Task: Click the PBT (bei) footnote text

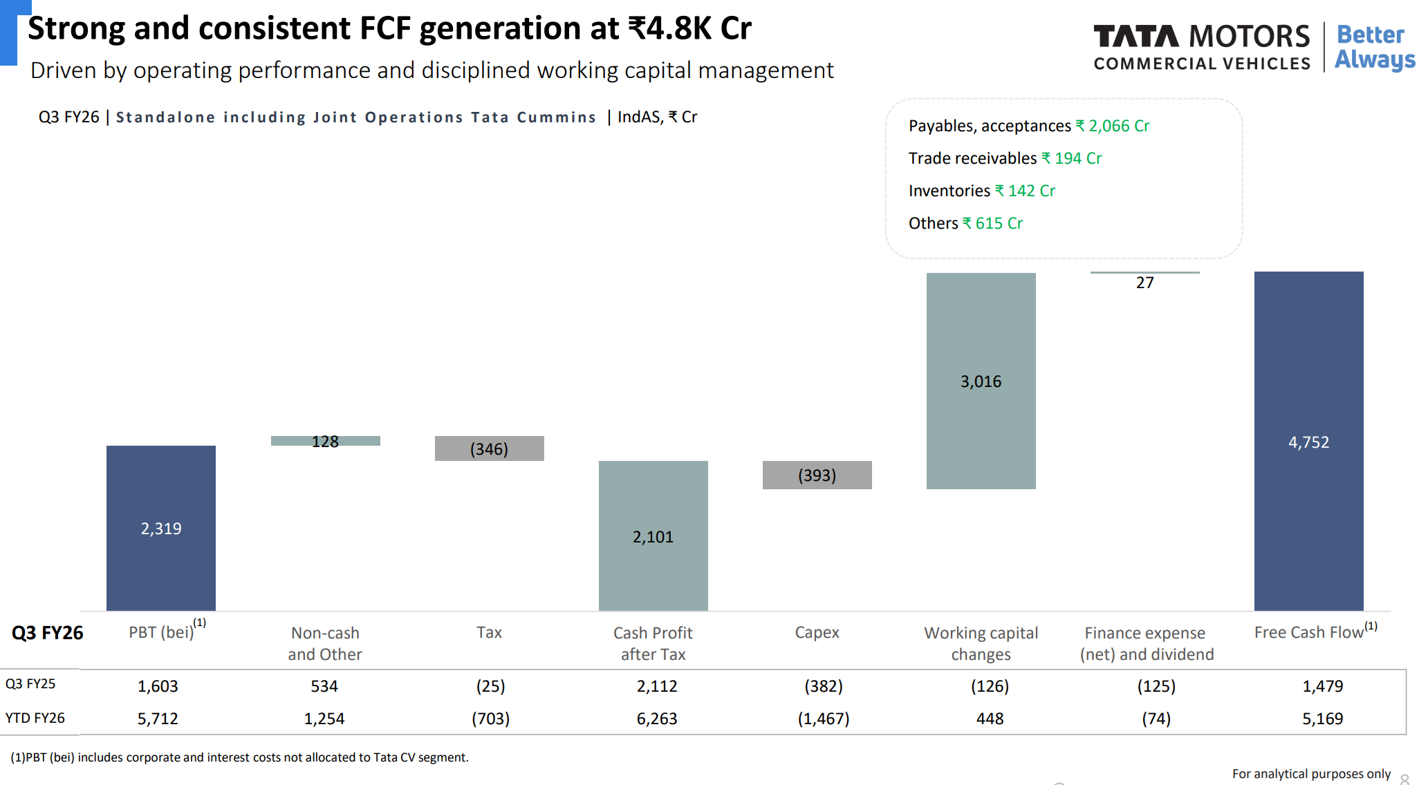Action: point(239,757)
